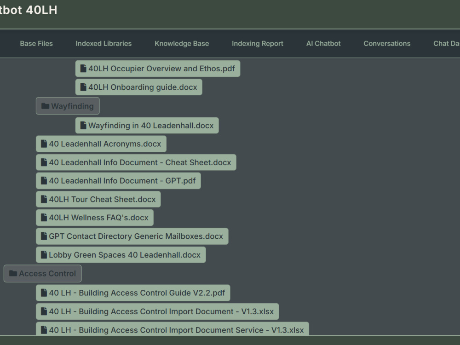
Task: Open 40LH Occupier Overview and Ethos.pdf
Action: pos(157,69)
